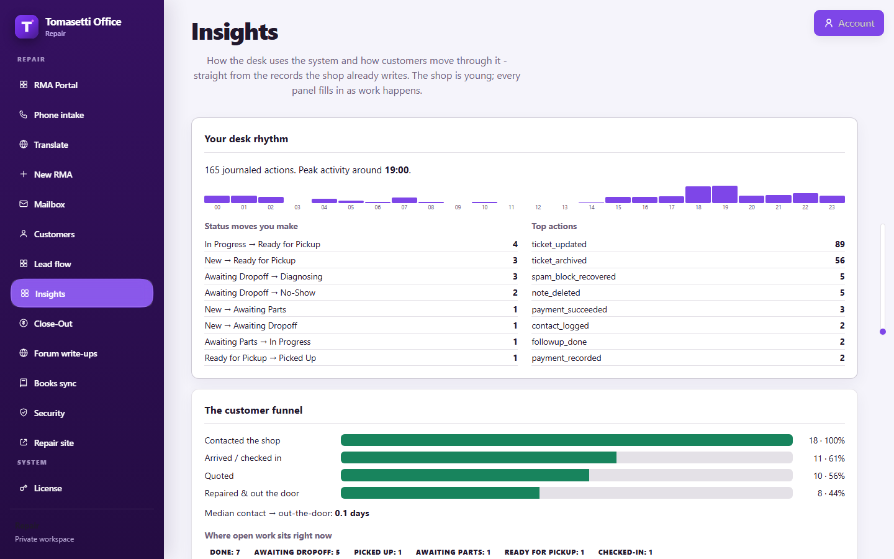Click the Contacted the shop funnel bar
The width and height of the screenshot is (894, 559).
pyautogui.click(x=567, y=440)
